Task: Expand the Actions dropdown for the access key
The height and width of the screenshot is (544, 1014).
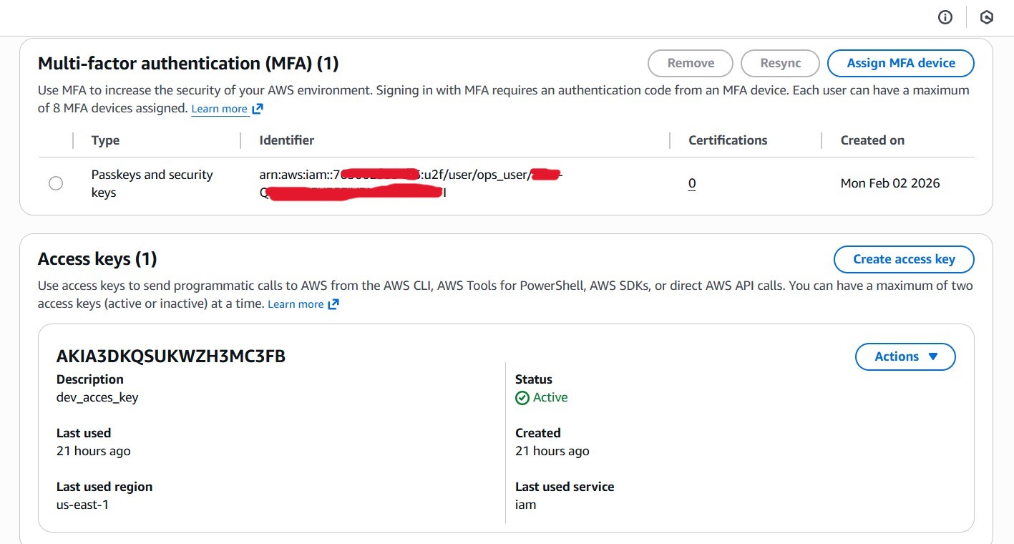Action: (x=905, y=356)
